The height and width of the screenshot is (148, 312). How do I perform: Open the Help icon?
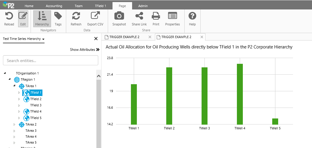click(192, 16)
